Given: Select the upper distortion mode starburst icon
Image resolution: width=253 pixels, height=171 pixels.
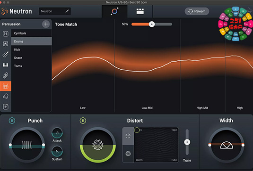Looking at the screenshot, I should click(x=128, y=136).
